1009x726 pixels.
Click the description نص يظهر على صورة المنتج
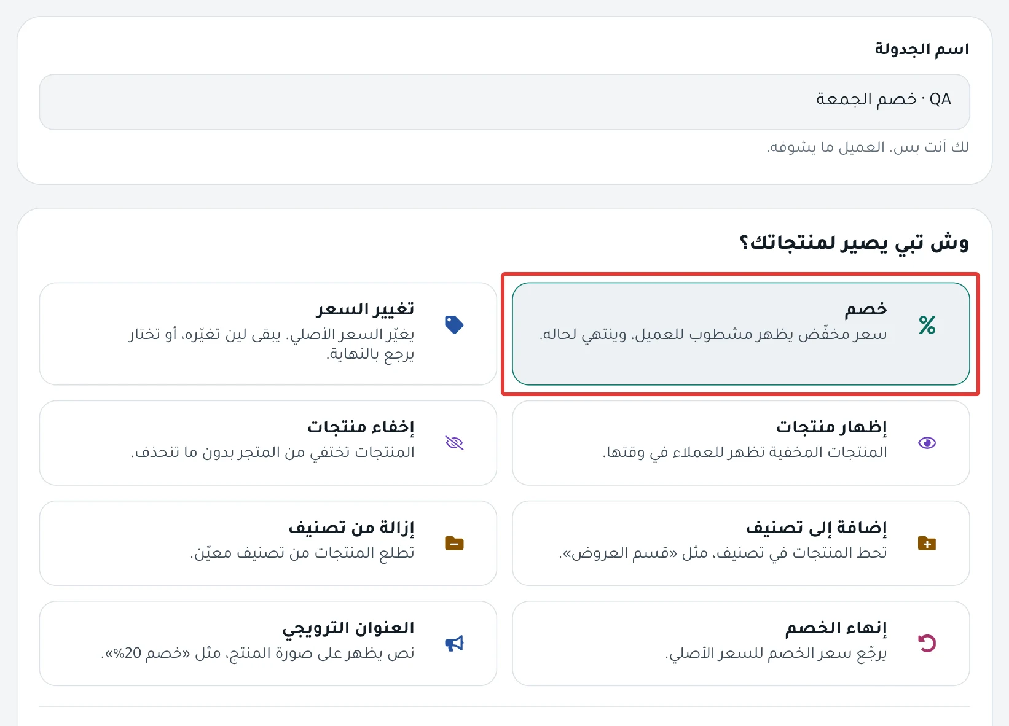(258, 653)
